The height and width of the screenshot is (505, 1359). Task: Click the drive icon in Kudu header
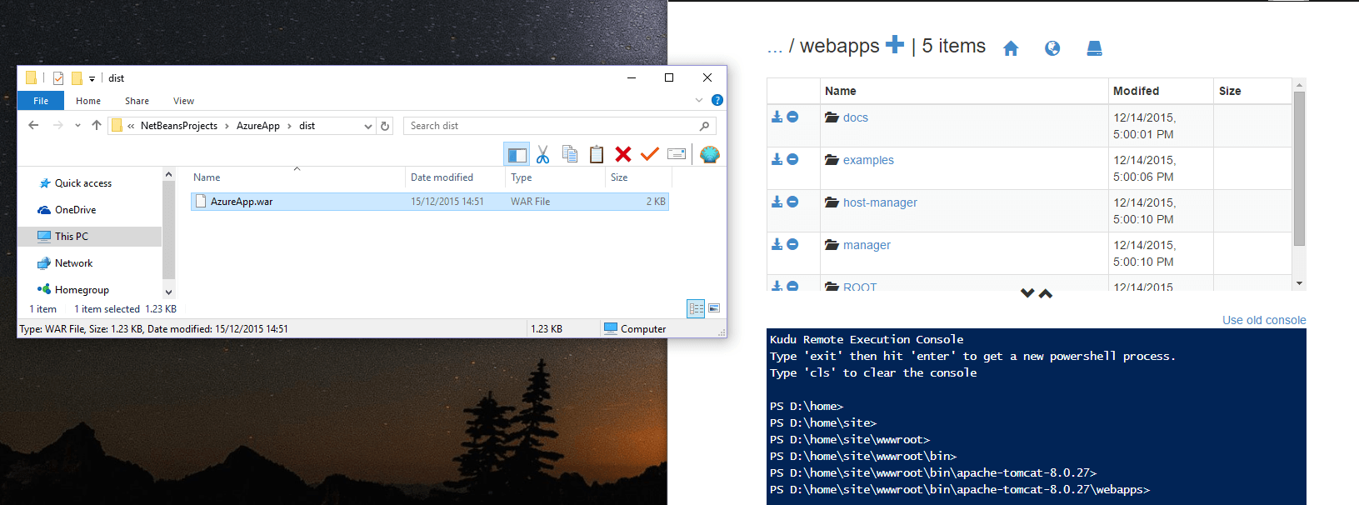1095,48
